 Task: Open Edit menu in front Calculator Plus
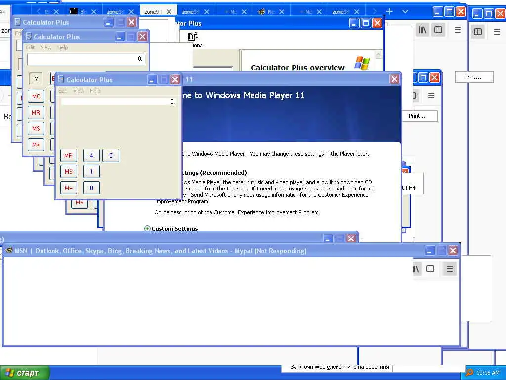click(x=63, y=91)
